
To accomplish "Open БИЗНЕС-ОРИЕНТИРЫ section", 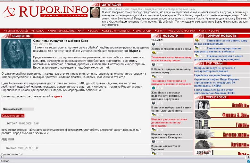I will [x=116, y=31].
